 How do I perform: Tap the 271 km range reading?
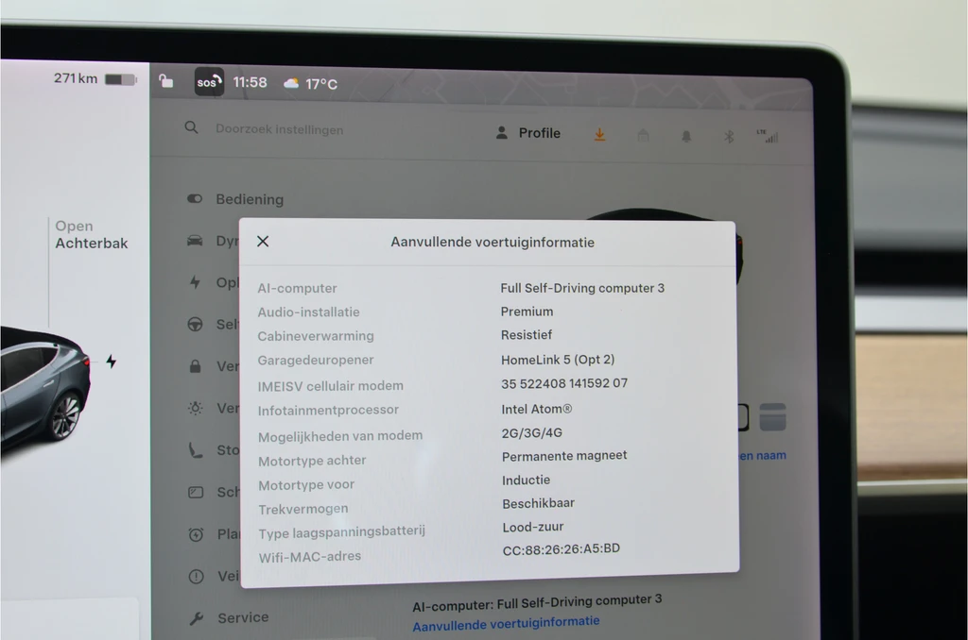(76, 78)
